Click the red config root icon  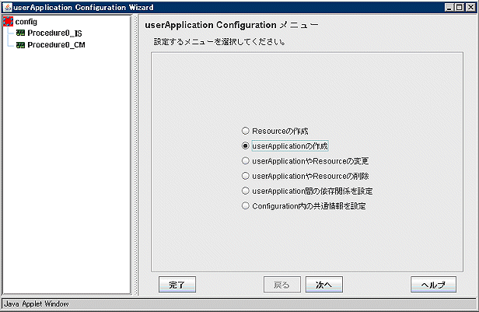point(8,21)
